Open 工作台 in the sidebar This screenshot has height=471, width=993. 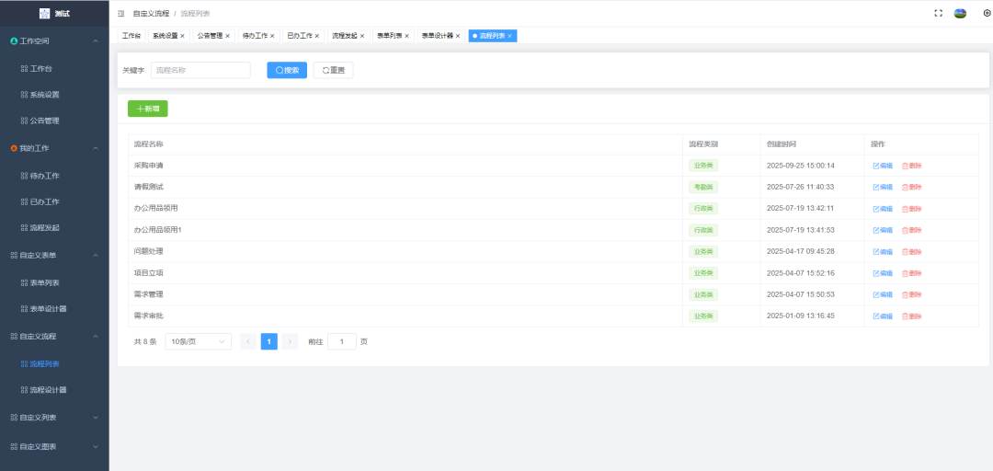[x=40, y=69]
